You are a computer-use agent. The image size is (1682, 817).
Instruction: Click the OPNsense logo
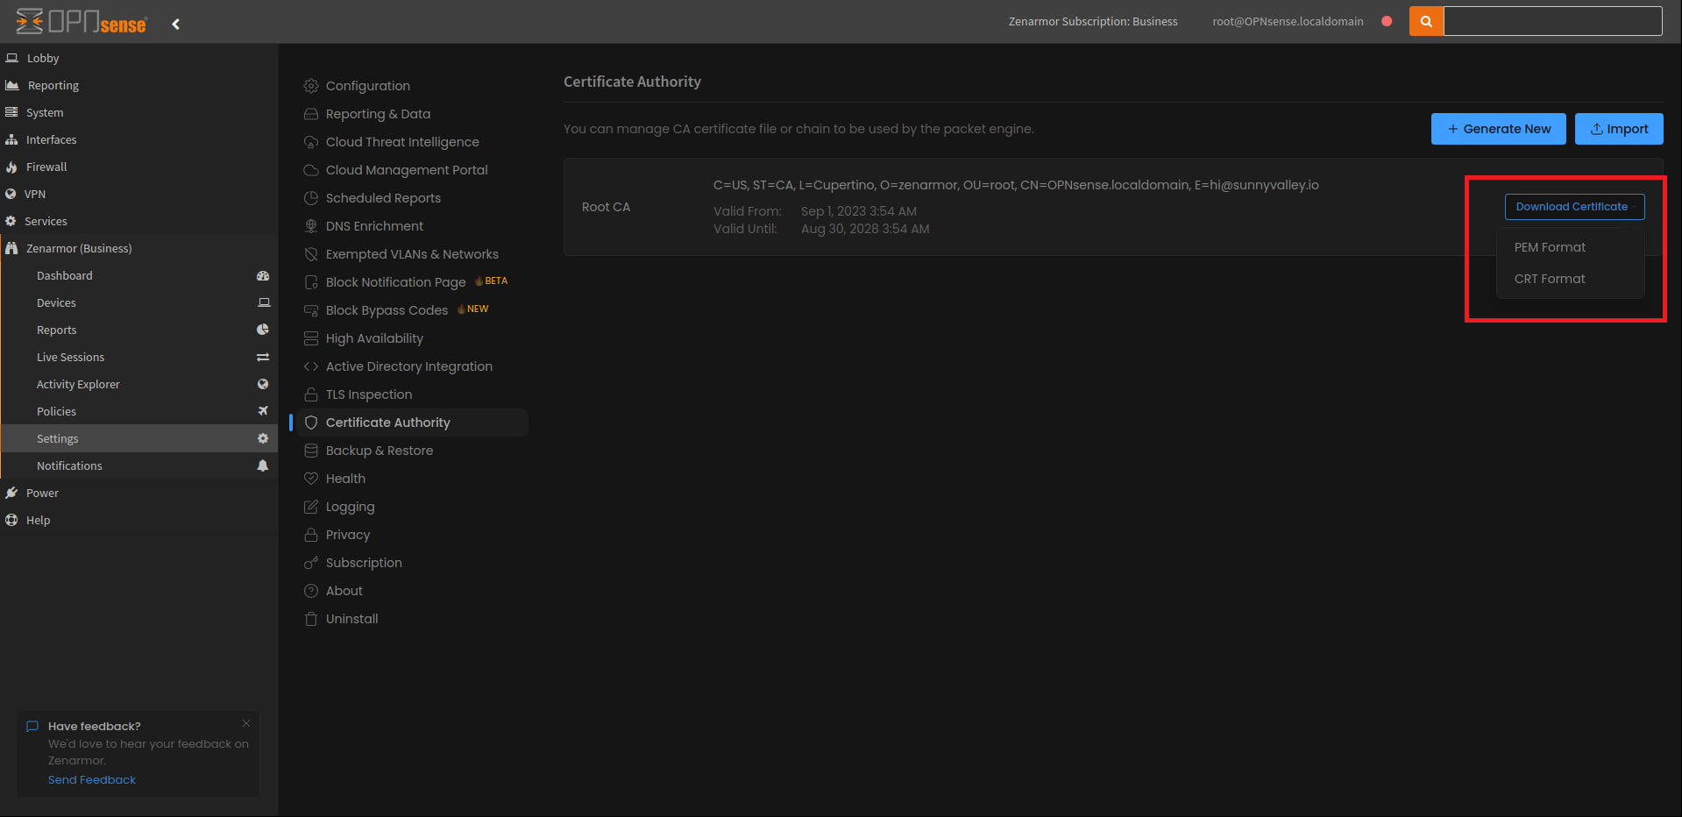pos(79,22)
